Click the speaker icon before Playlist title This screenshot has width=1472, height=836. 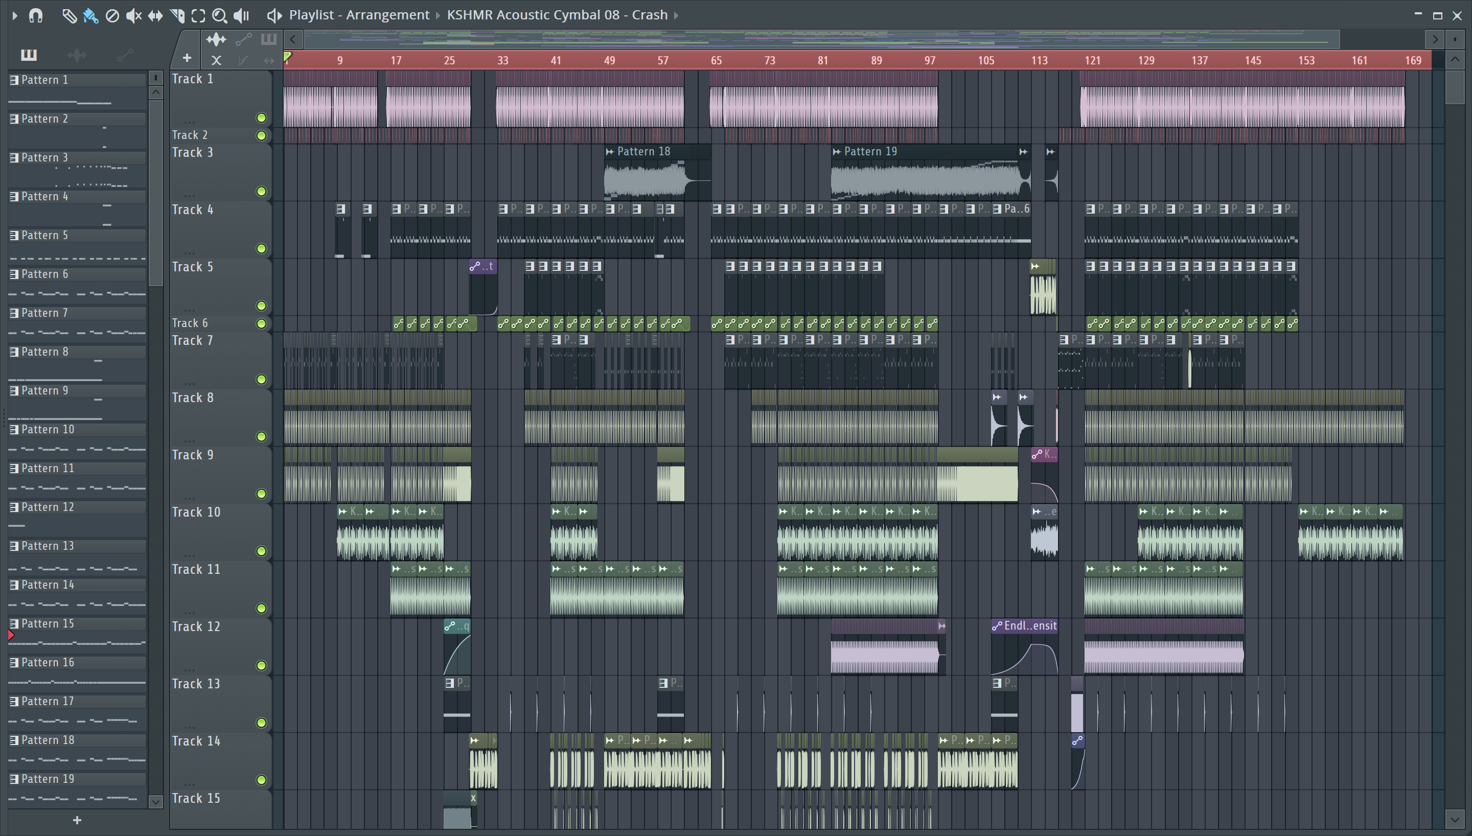[274, 15]
